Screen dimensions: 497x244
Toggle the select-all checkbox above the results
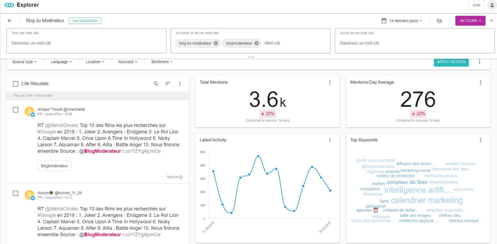(15, 84)
